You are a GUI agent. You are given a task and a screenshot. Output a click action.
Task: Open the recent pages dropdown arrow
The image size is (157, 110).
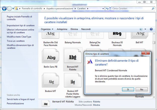(x=13, y=9)
